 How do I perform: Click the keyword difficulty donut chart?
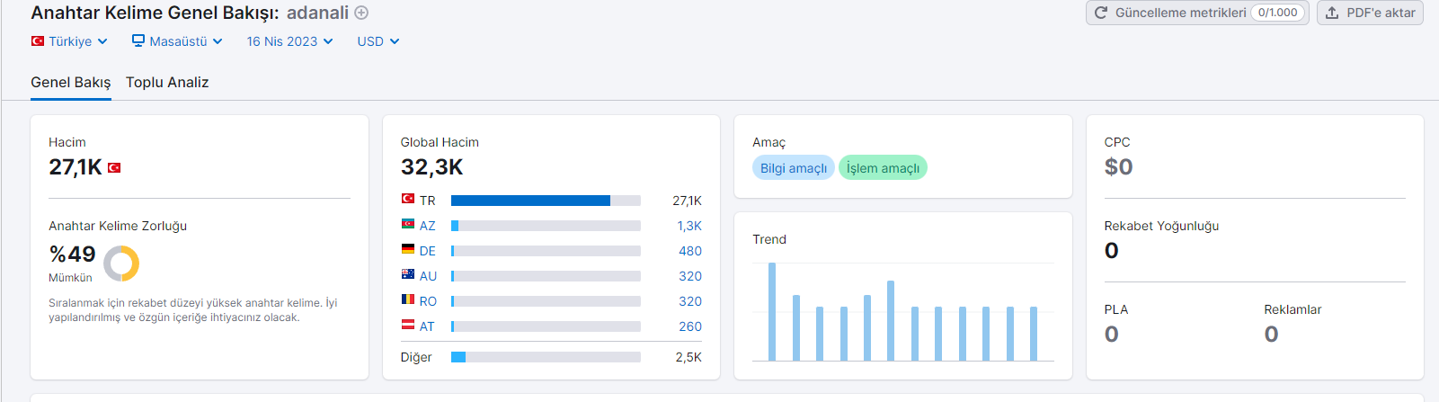tap(121, 264)
